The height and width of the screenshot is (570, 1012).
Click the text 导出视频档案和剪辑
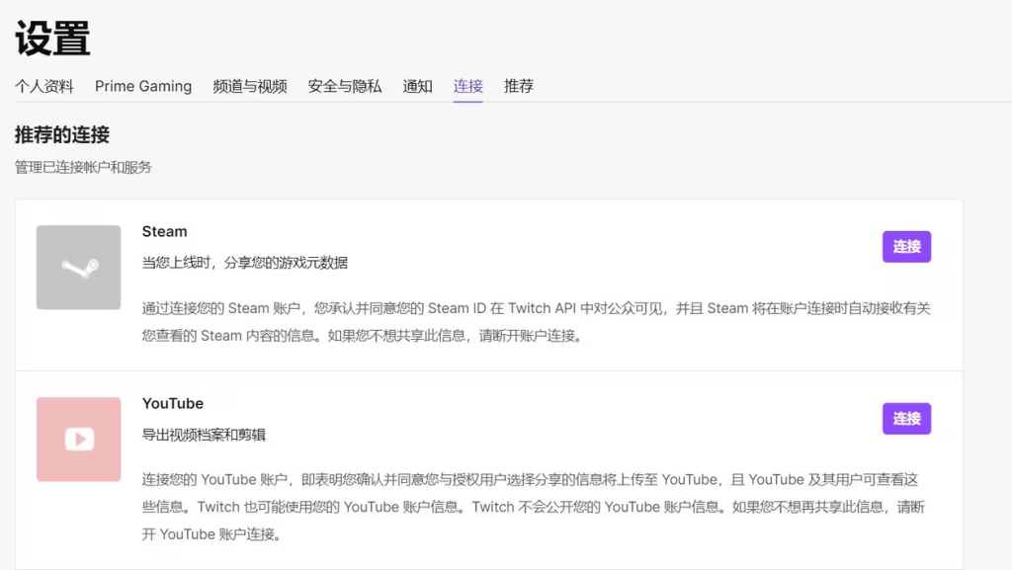[x=204, y=435]
